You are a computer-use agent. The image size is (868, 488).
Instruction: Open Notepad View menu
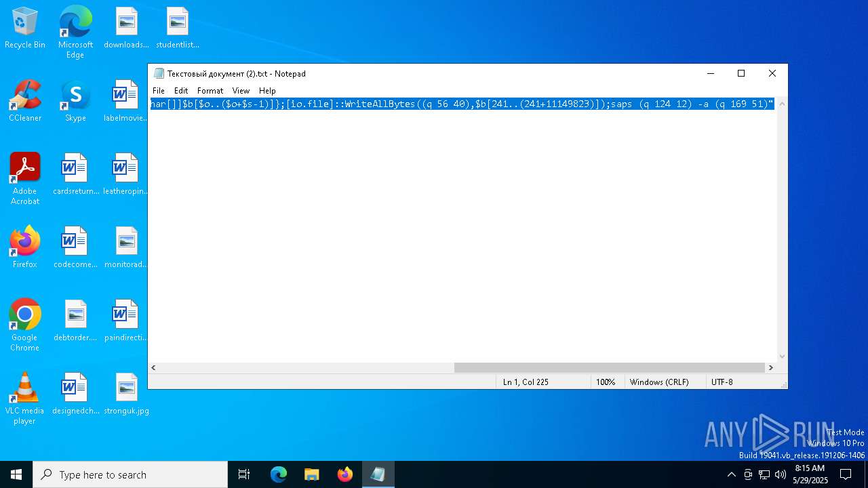click(241, 90)
